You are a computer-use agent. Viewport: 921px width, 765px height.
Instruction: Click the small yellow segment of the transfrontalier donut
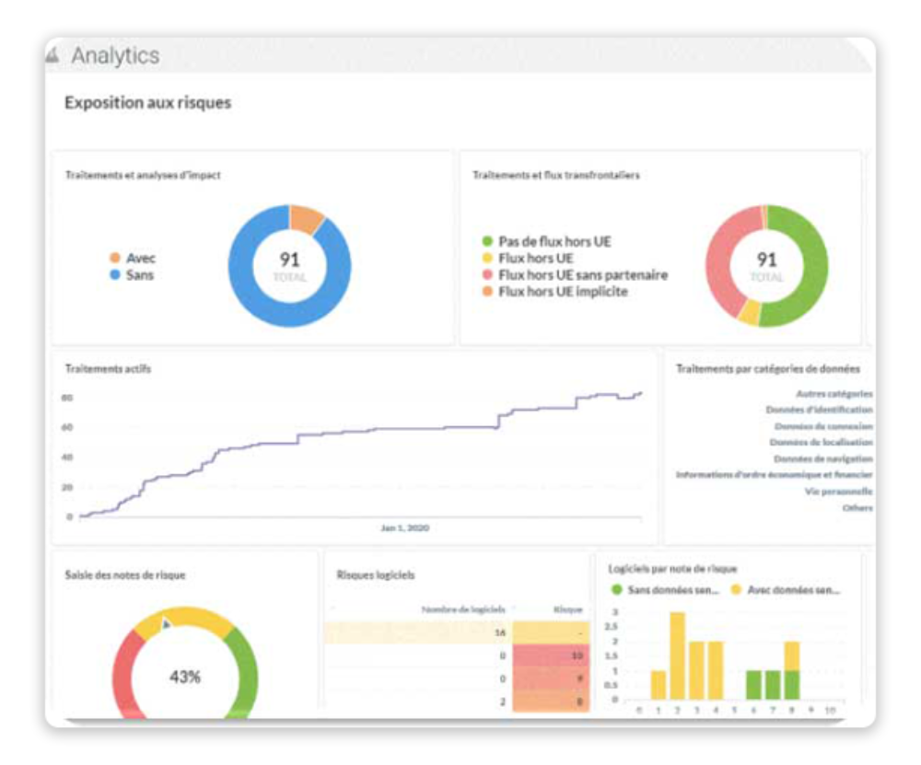[750, 312]
